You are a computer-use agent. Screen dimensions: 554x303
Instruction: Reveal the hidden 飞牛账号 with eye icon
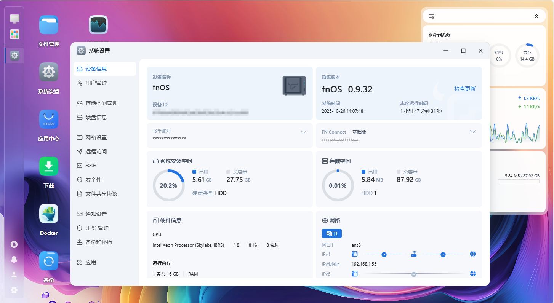click(x=303, y=132)
